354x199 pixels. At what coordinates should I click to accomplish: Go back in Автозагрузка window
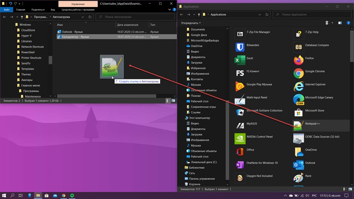[x=4, y=17]
